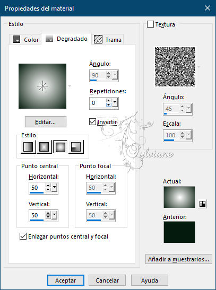216x290 pixels.
Task: Click the Anterior dark color swatch
Action: click(x=179, y=232)
